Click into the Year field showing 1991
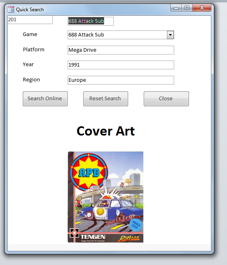 [121, 65]
